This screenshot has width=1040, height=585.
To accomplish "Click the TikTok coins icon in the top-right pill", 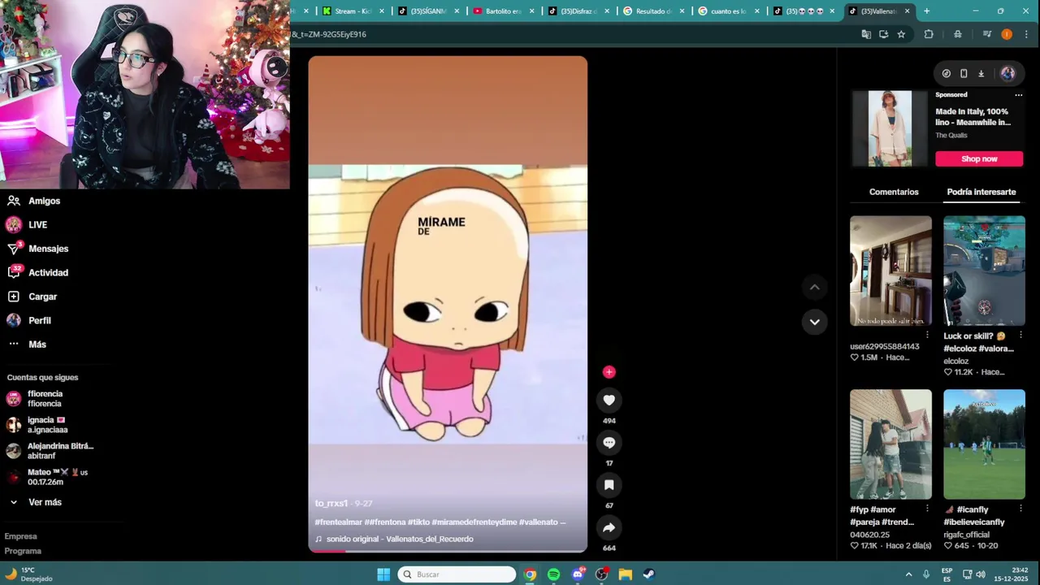I will click(947, 73).
